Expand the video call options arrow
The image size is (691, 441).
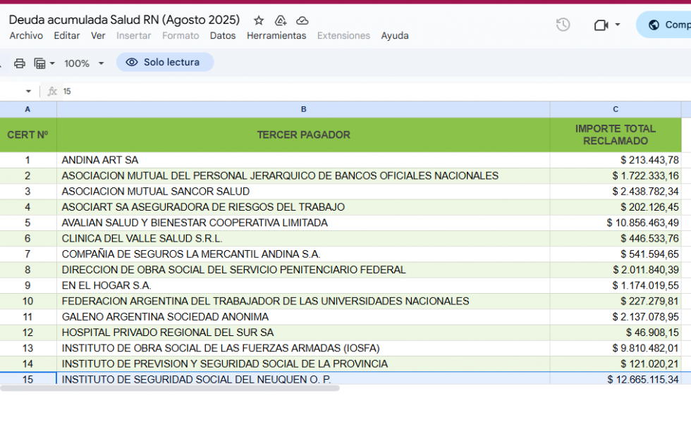point(618,25)
